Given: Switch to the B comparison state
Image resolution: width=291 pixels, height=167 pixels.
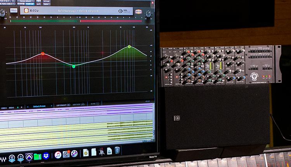Looking at the screenshot, I should tap(21, 107).
